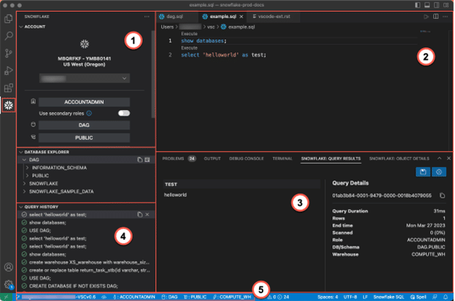Screen dimensions: 455x301
Task: Click blue button beside save results
Action: tap(439, 172)
